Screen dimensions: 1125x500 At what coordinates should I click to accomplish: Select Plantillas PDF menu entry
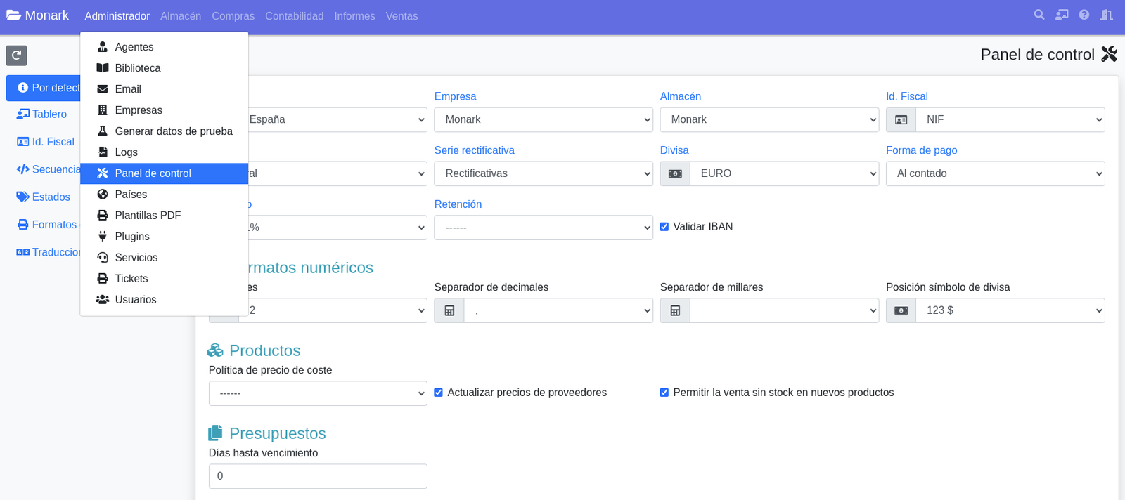165,216
